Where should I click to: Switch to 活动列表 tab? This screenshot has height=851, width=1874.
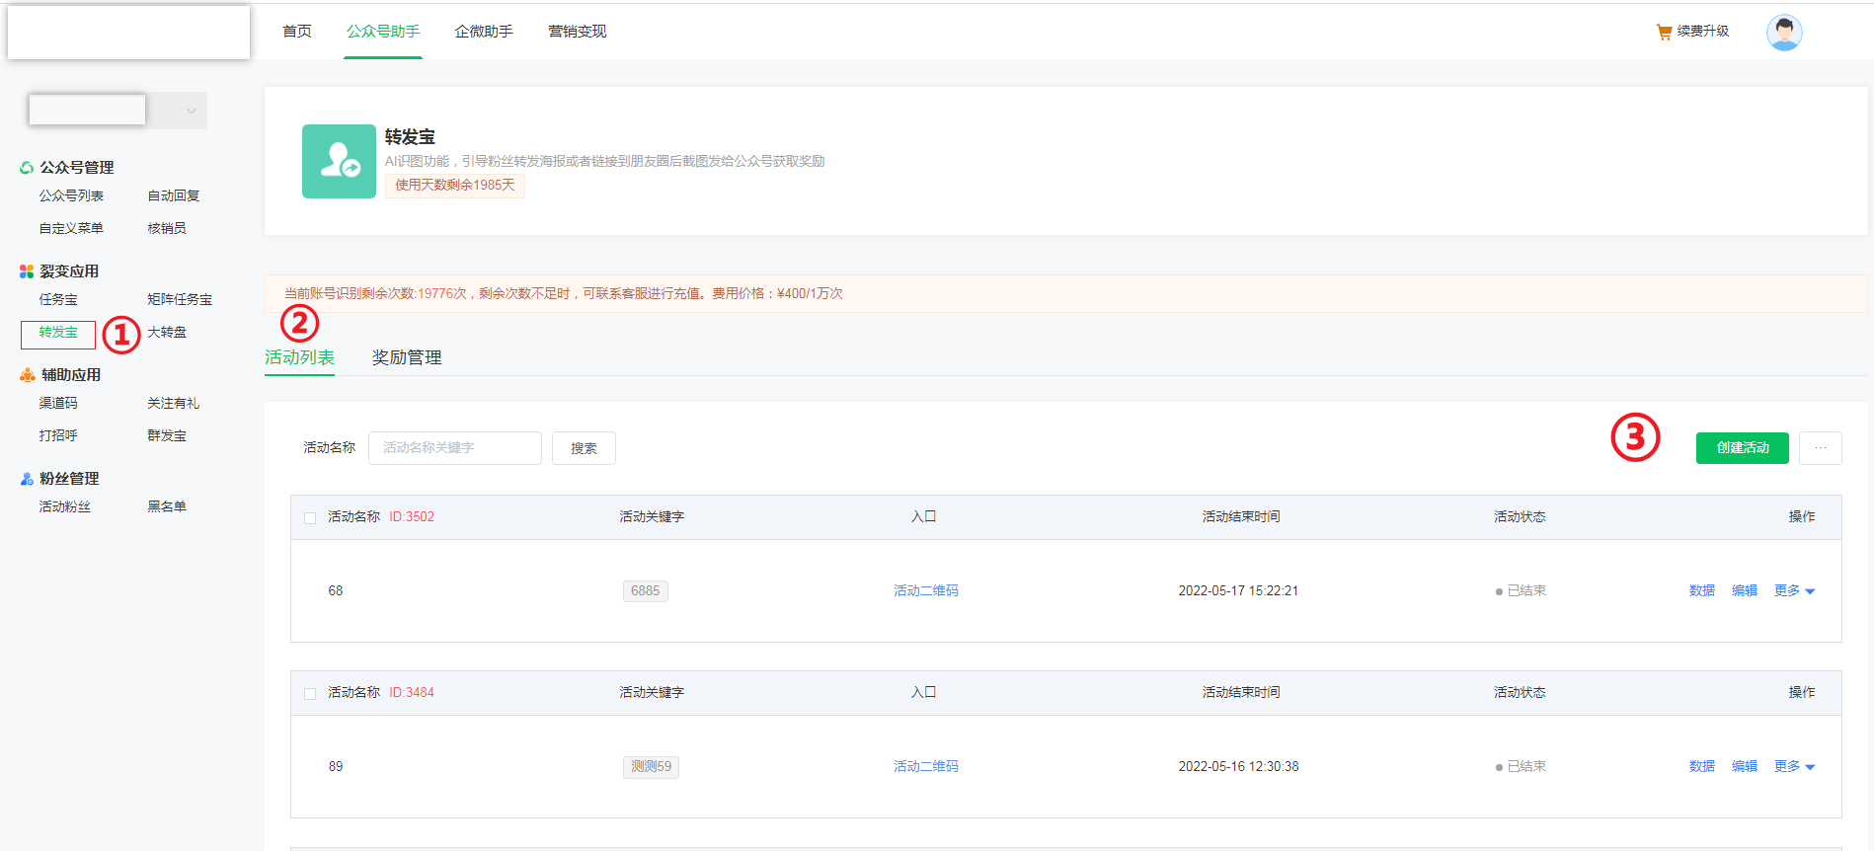click(299, 357)
